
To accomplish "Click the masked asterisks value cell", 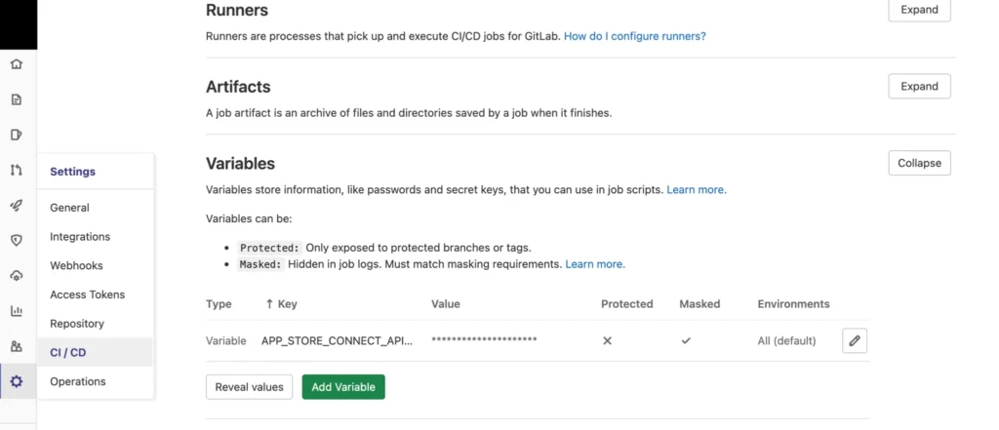I will tap(484, 339).
